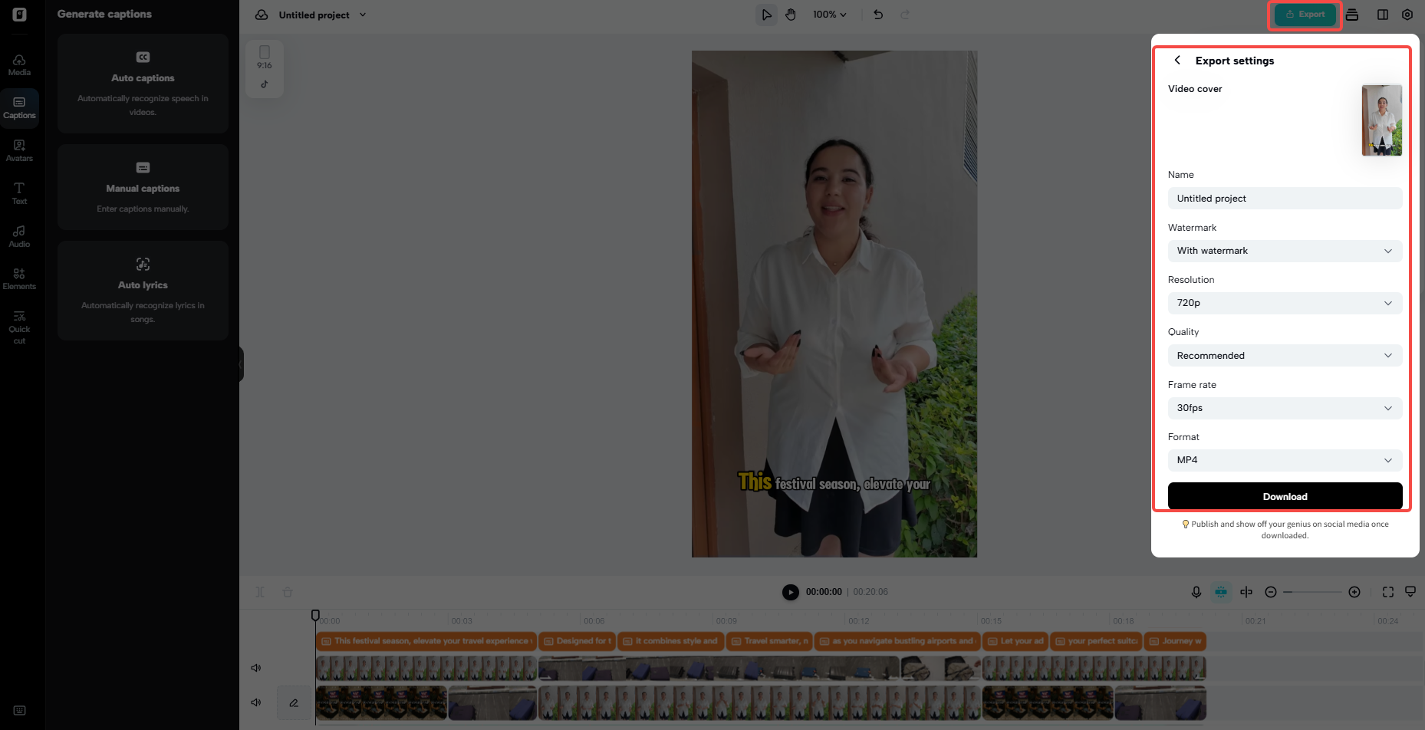The image size is (1425, 730).
Task: Select caption clip 'This festival season, elevate…'
Action: tap(426, 641)
